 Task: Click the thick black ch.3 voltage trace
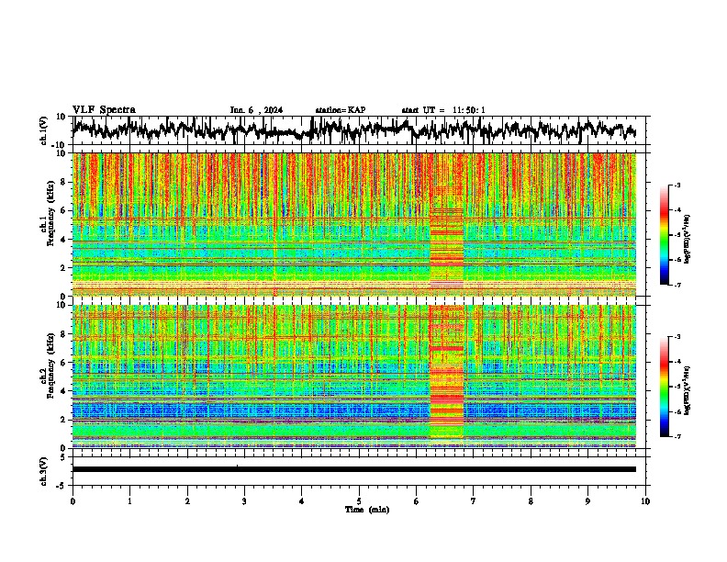354,469
